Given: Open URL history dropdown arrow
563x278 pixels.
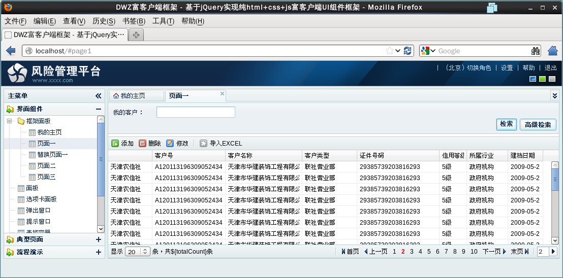Looking at the screenshot, I should (x=398, y=51).
